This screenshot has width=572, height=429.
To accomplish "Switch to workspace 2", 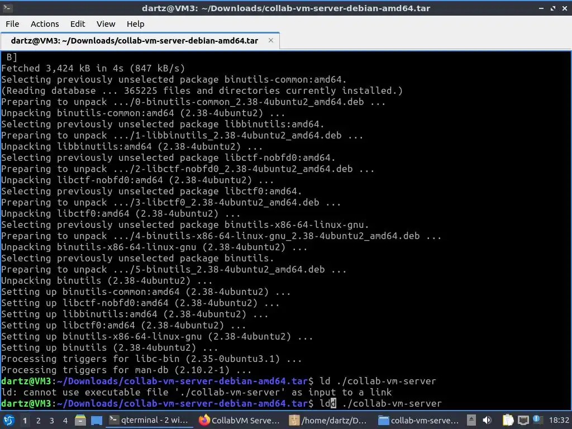I will 39,421.
